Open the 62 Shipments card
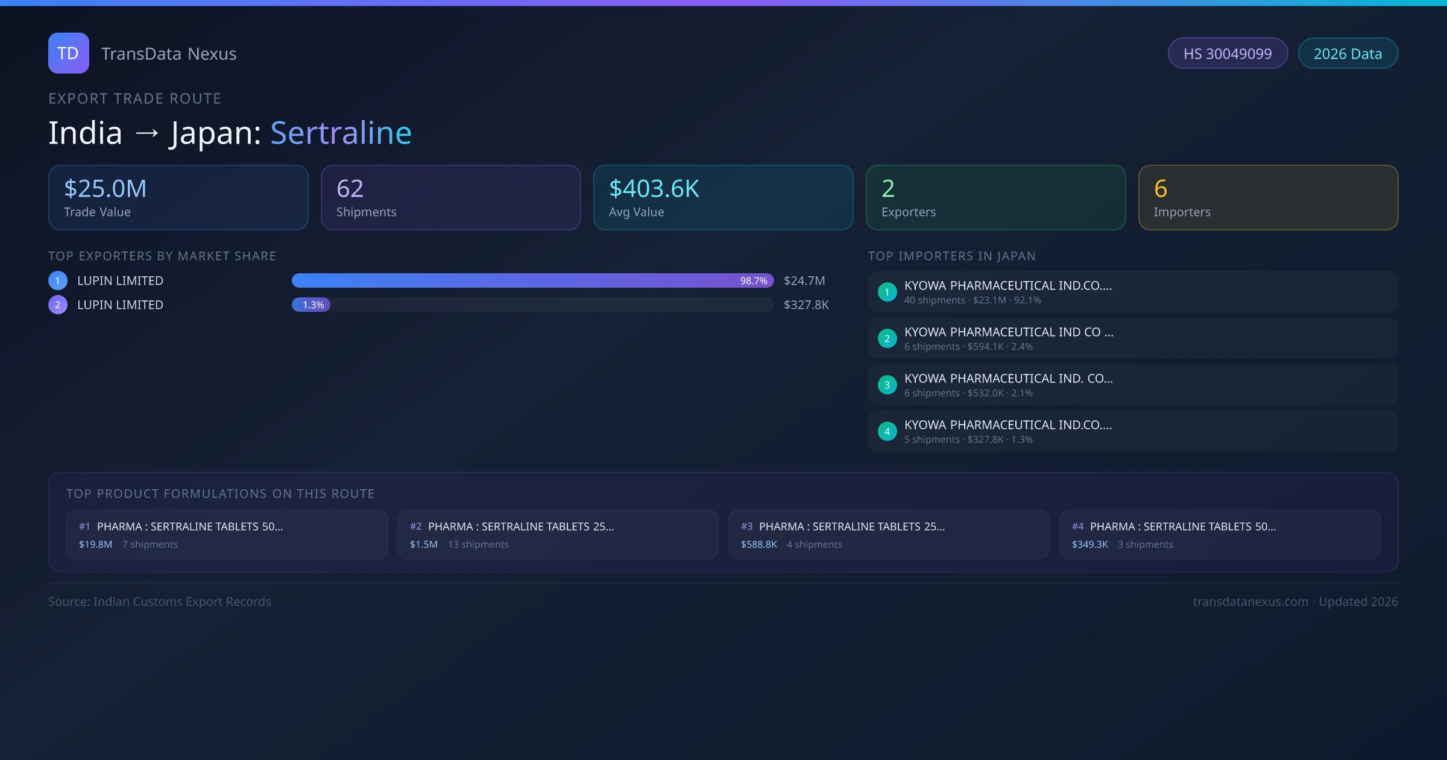 click(x=450, y=197)
